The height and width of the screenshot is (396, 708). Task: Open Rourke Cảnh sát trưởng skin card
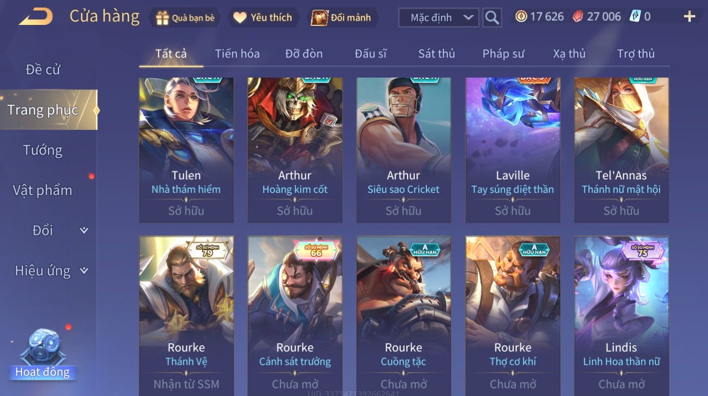[x=295, y=316]
